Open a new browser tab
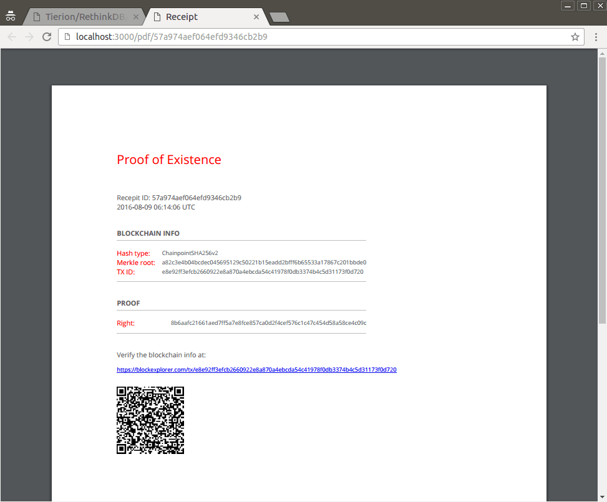Screen dimensions: 607x502 click(x=279, y=17)
